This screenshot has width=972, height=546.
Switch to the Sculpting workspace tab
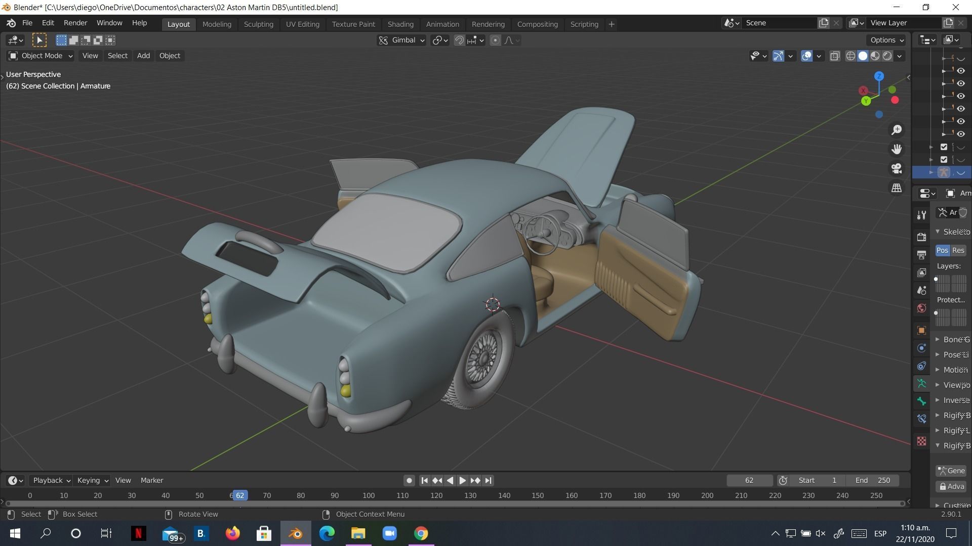[x=258, y=24]
